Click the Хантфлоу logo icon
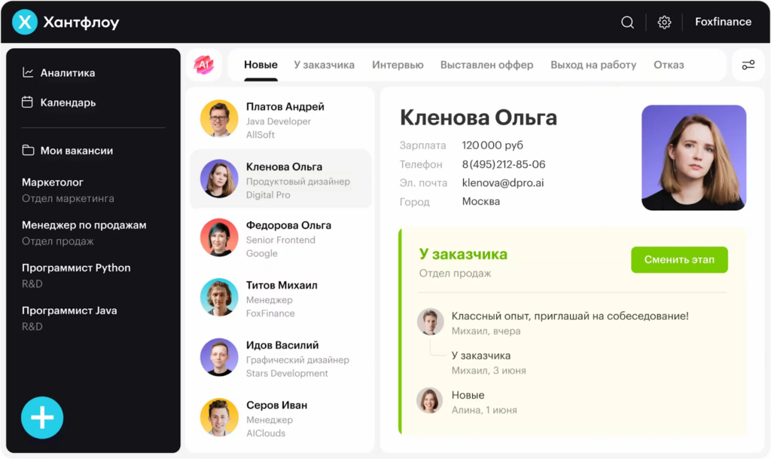The height and width of the screenshot is (459, 771). tap(25, 23)
